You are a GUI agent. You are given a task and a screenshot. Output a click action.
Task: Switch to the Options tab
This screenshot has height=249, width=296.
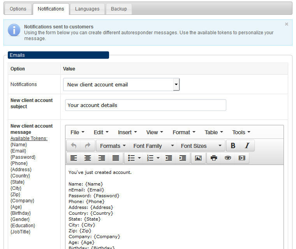(x=18, y=9)
